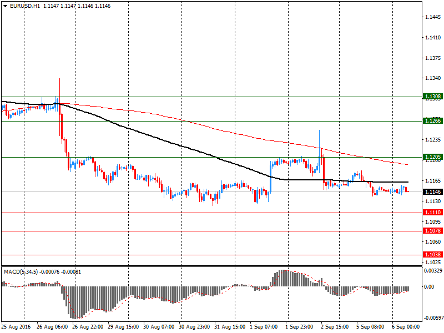Click the 29 Aug 15:00 time axis label

[123, 327]
